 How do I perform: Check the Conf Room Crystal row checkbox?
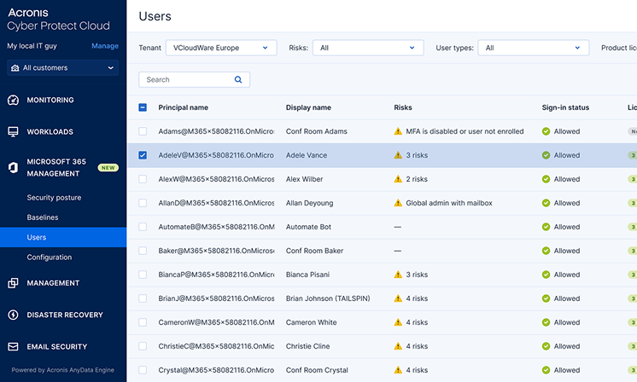pyautogui.click(x=143, y=370)
